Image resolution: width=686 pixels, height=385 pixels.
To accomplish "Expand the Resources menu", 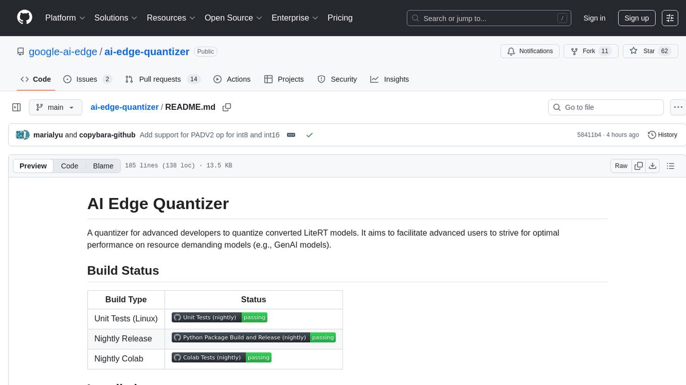I will (x=171, y=18).
